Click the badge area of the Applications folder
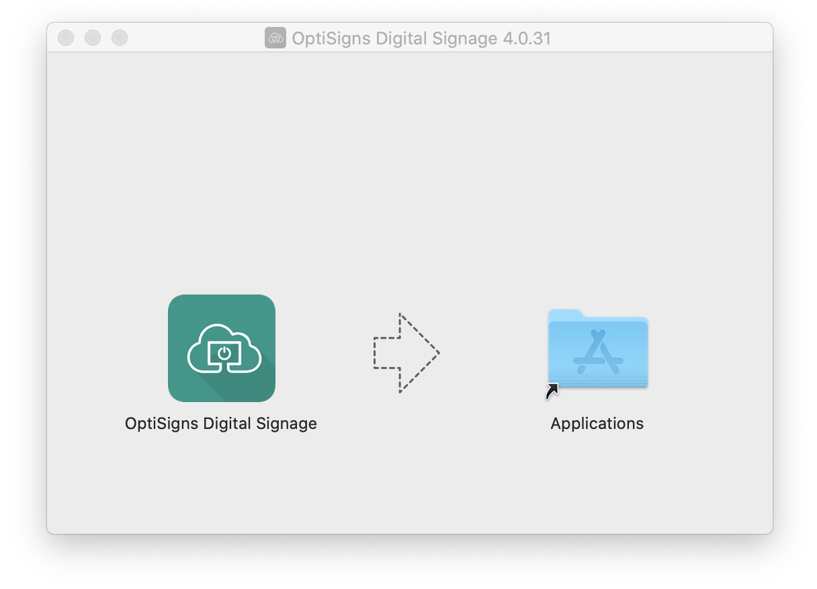Screen dimensions: 817x589 [552, 390]
